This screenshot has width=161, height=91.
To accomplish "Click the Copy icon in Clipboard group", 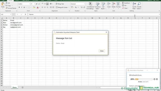I will 6,6.
